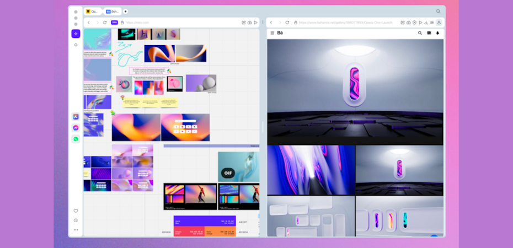Go forward in the Behance pane
513x248 pixels.
pos(280,23)
